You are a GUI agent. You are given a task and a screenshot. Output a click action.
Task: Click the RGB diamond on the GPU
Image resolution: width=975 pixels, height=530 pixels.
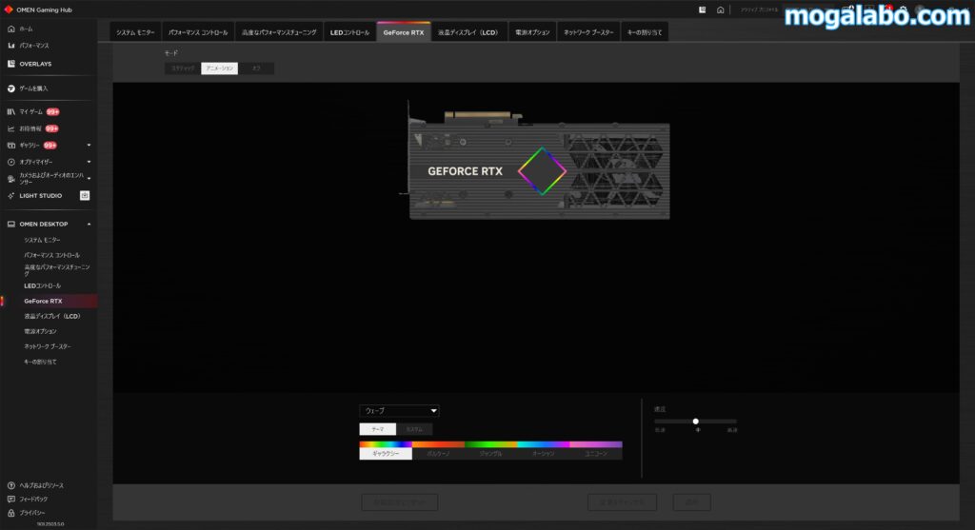[542, 171]
